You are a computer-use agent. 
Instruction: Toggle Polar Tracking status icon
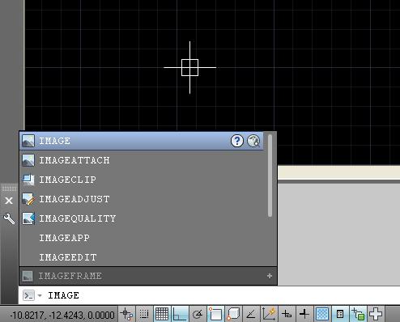[198, 314]
